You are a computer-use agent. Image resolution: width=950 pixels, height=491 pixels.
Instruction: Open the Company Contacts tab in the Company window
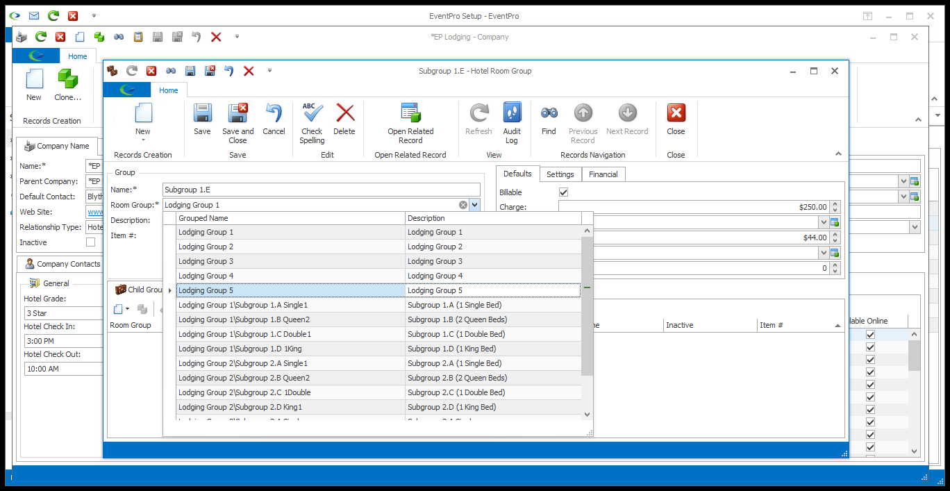(x=62, y=264)
